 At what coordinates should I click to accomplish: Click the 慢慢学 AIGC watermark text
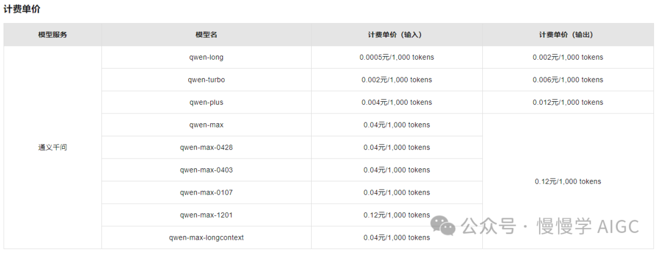(x=588, y=226)
